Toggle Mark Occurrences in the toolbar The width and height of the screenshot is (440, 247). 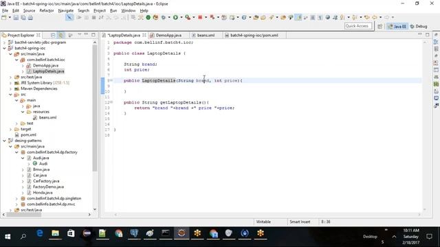(299, 18)
